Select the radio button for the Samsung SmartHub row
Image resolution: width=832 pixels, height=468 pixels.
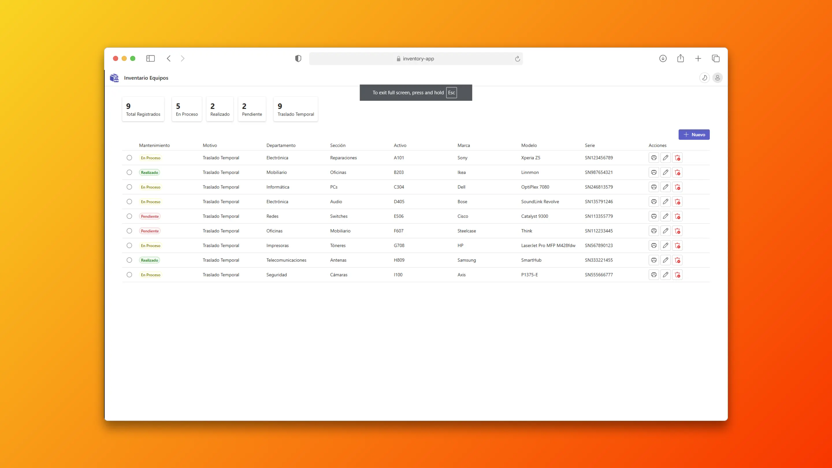pyautogui.click(x=129, y=260)
